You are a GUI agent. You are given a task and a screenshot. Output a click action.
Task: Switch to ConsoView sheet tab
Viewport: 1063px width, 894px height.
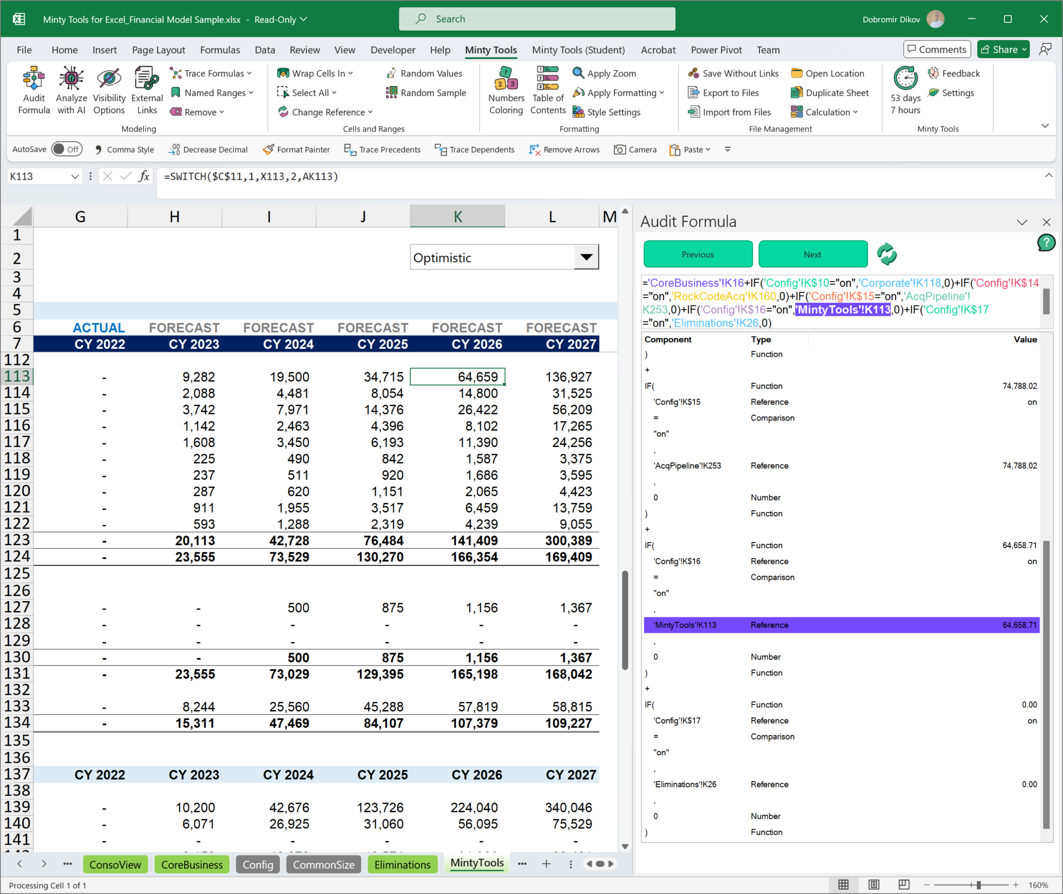pyautogui.click(x=115, y=864)
